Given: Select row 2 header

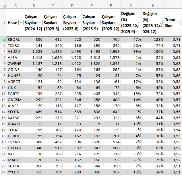Looking at the screenshot, I should 3,39.
